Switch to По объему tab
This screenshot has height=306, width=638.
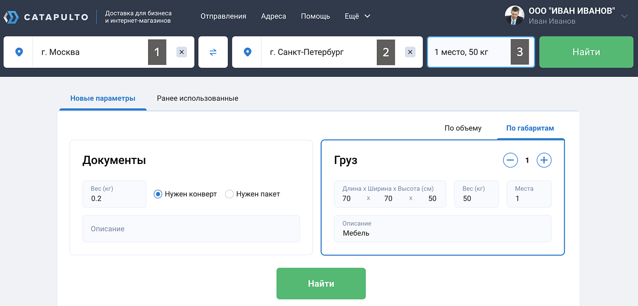pos(463,128)
